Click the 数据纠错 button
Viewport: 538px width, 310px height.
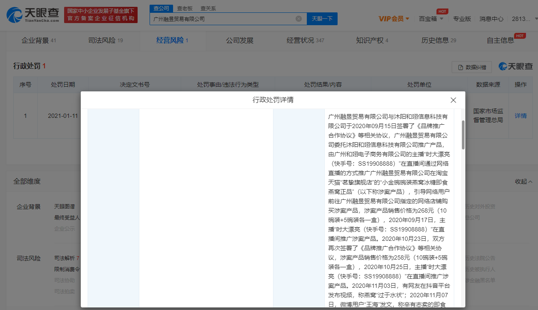coord(472,67)
